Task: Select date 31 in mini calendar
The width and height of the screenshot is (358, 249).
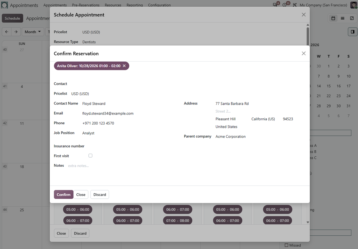Action: pos(348,106)
